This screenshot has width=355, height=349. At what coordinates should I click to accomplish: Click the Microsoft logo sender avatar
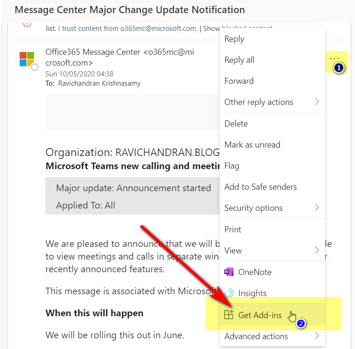(27, 59)
